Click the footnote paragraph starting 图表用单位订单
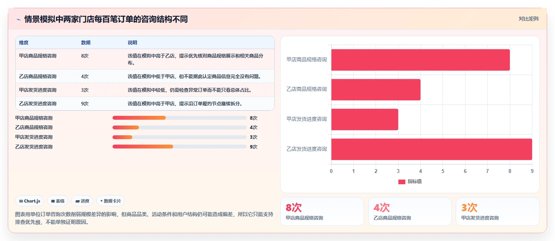 click(144, 218)
